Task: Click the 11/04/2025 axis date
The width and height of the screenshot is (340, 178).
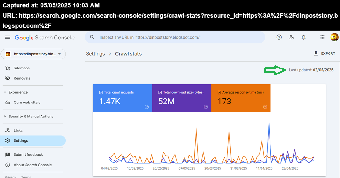Action: point(264,168)
